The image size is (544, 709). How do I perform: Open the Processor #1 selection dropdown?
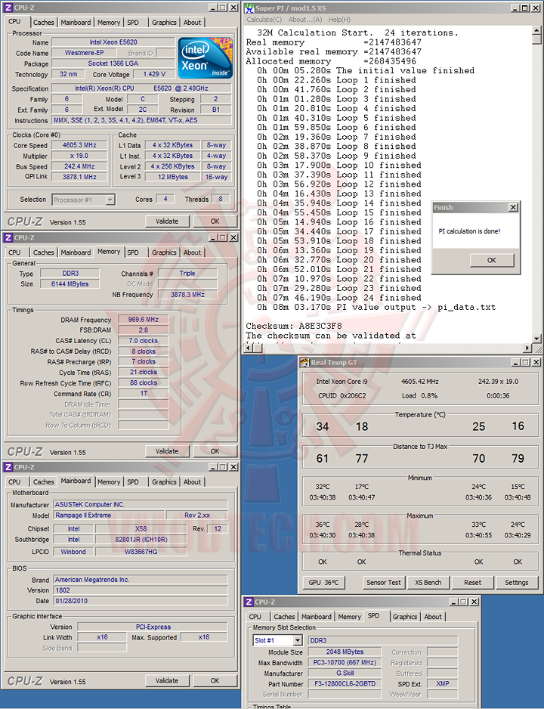click(x=110, y=200)
